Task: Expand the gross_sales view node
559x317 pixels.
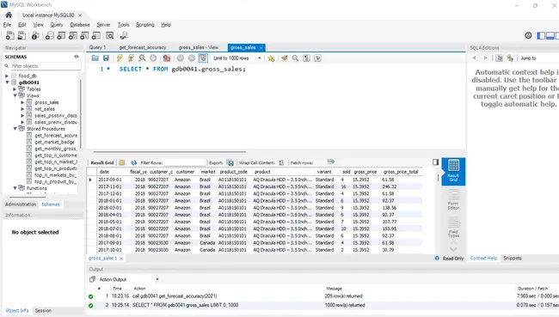Action: [x=22, y=102]
